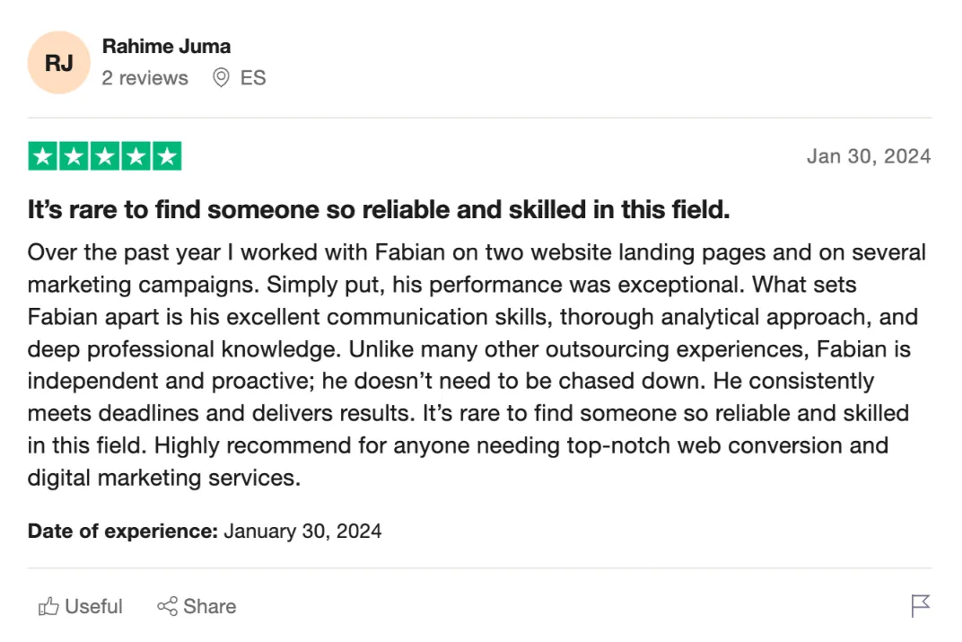
Task: Click the fifth green rating star
Action: pos(167,156)
